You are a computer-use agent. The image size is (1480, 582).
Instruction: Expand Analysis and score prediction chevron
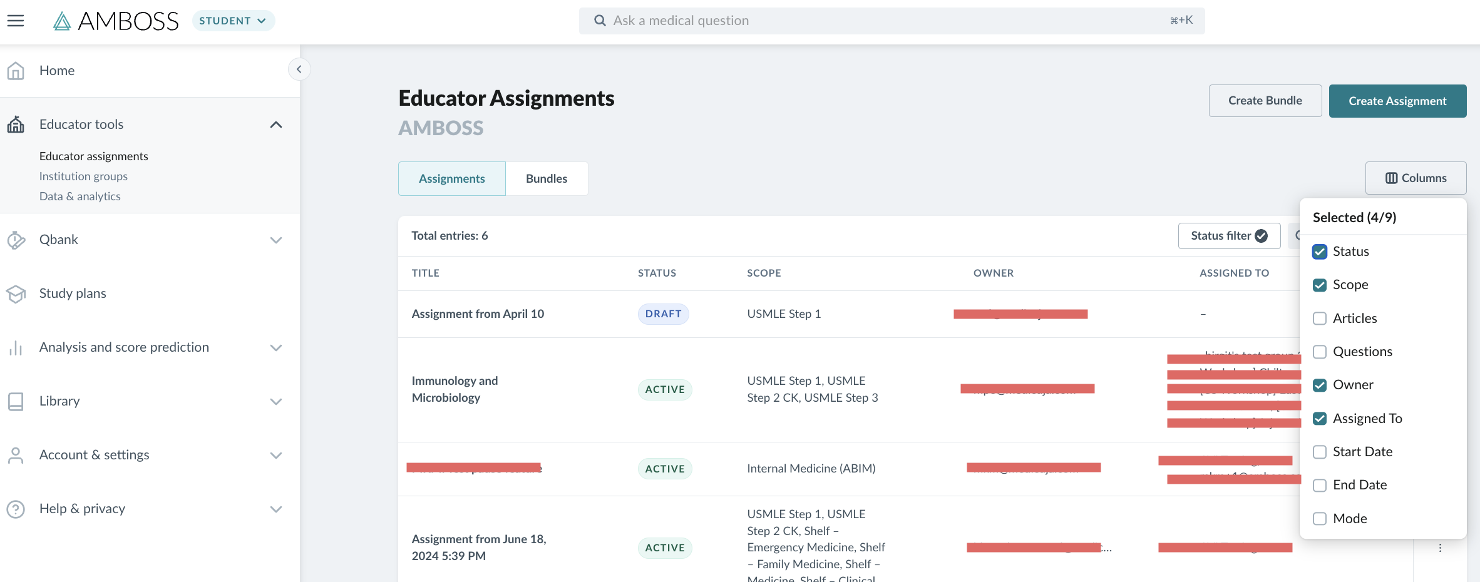(x=276, y=347)
